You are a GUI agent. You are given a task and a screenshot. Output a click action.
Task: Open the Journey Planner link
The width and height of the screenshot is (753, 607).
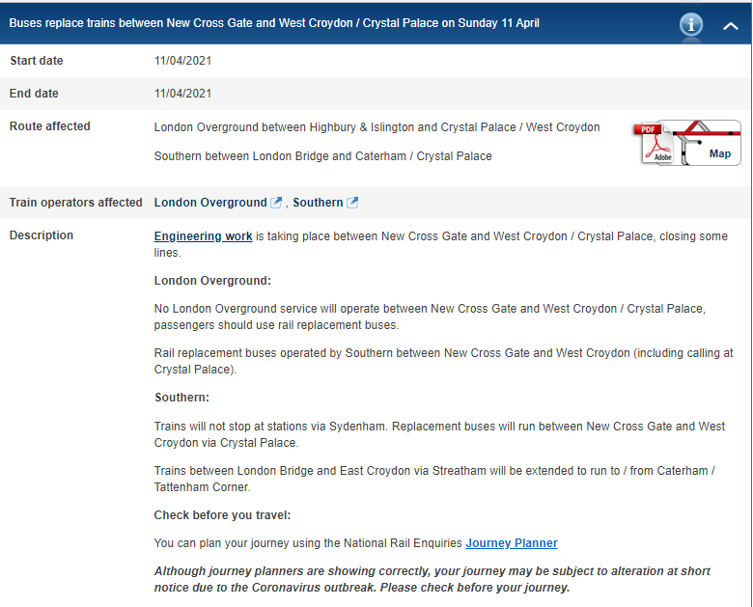pos(512,543)
